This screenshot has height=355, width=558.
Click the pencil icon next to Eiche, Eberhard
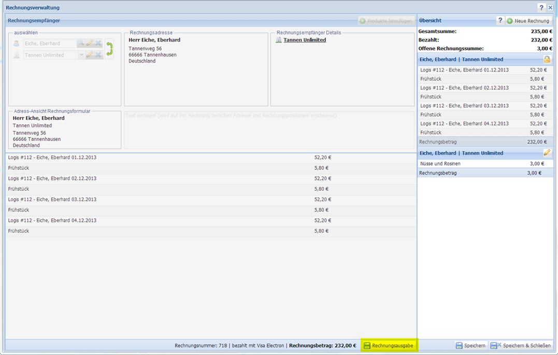click(x=90, y=44)
